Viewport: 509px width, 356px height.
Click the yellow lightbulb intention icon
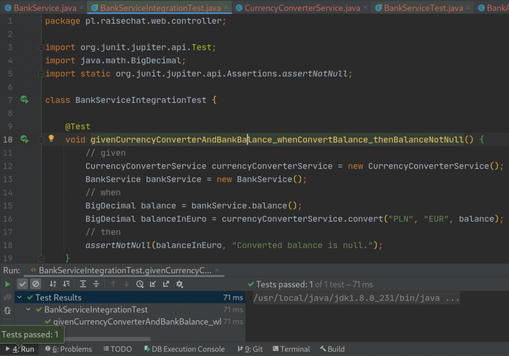51,139
